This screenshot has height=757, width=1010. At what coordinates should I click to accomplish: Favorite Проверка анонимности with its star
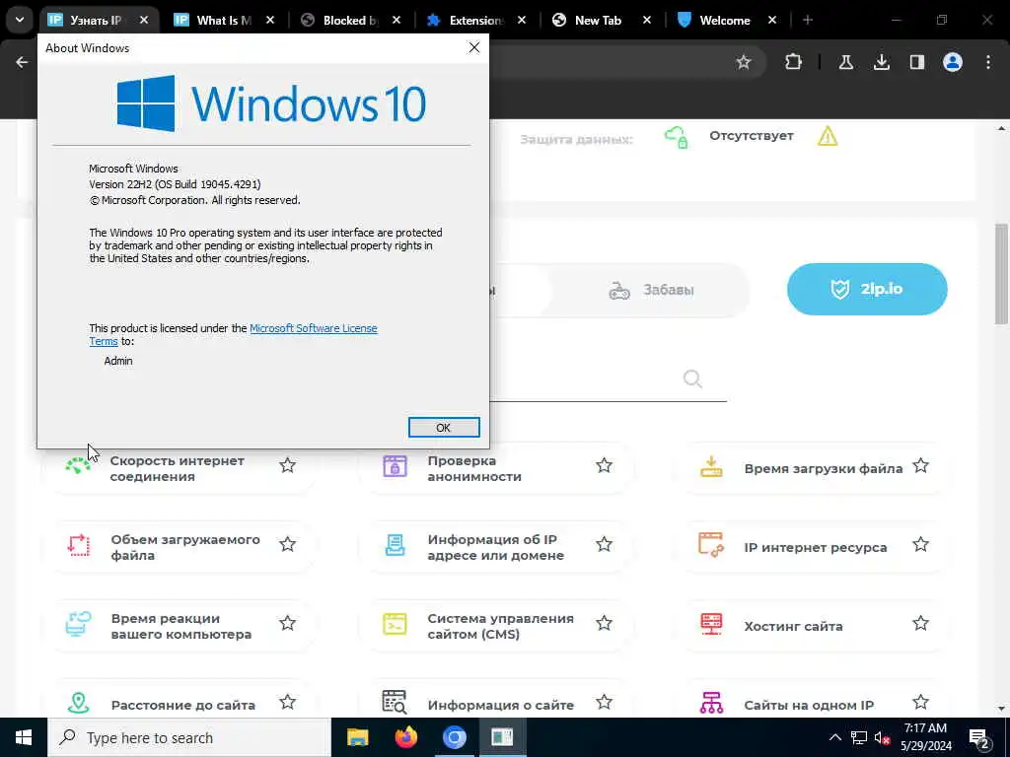tap(604, 465)
